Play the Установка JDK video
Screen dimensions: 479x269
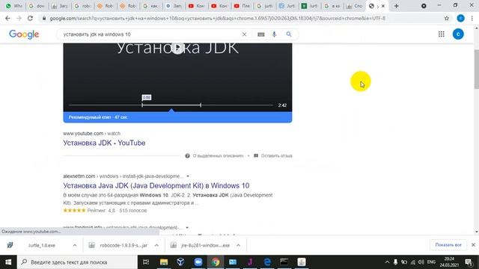click(x=177, y=48)
